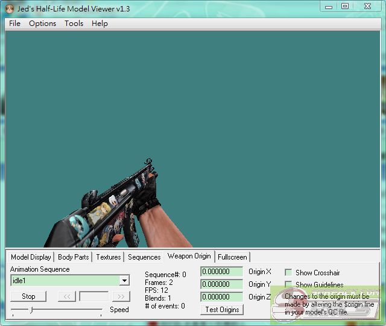Viewport: 386px width, 326px height.
Task: Switch to the Textures tab
Action: click(x=109, y=257)
